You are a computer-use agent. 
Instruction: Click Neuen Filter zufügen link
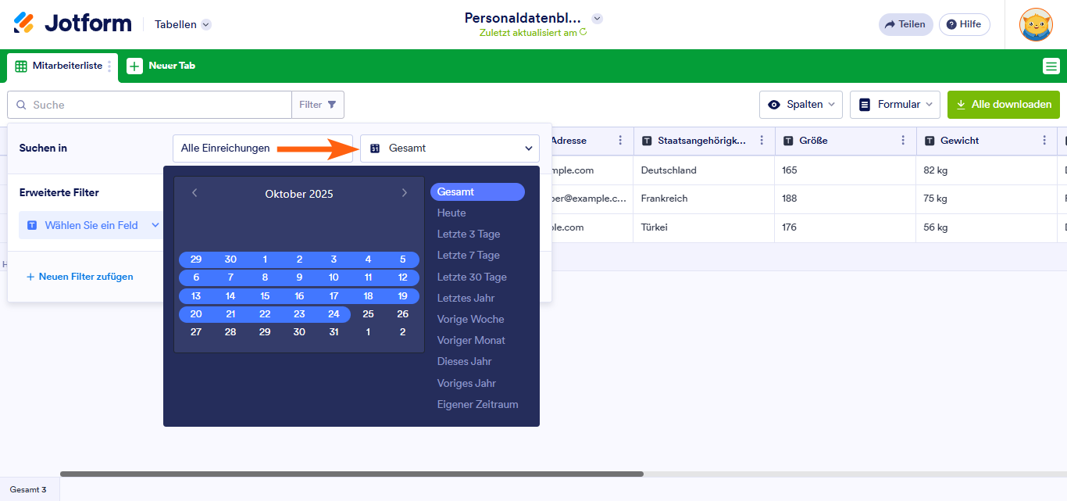point(80,277)
